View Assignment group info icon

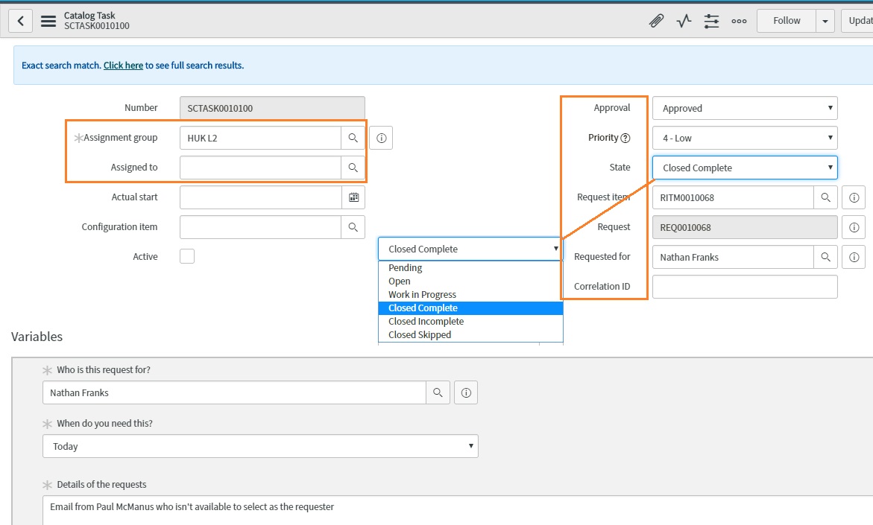pyautogui.click(x=382, y=138)
